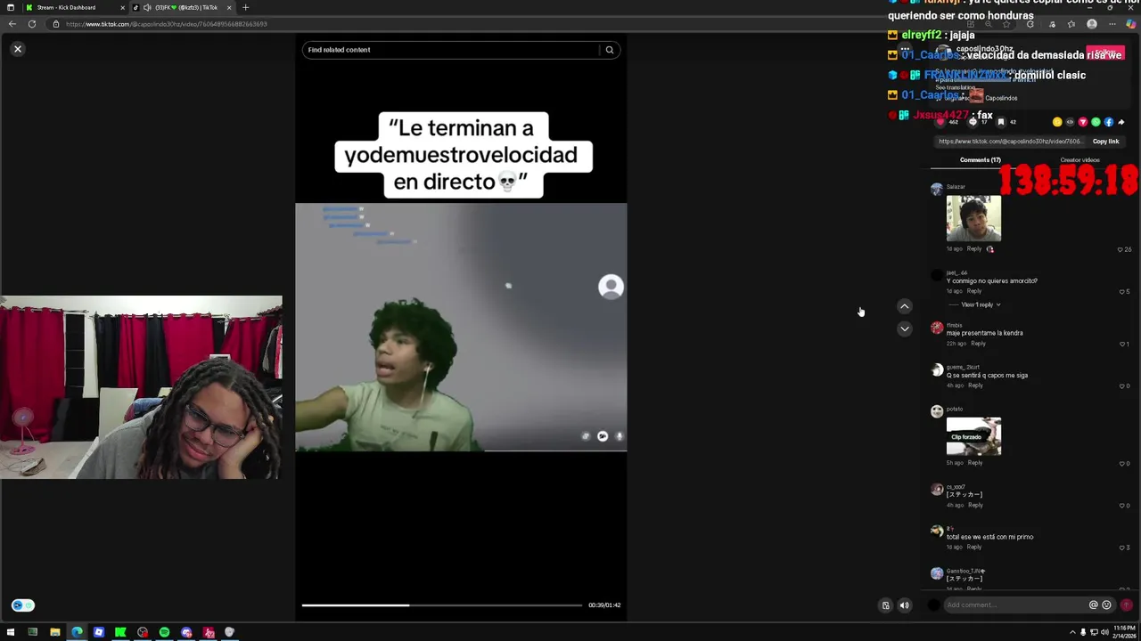Open the Windows Start menu
1141x641 pixels.
tap(11, 632)
